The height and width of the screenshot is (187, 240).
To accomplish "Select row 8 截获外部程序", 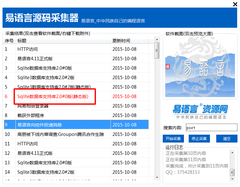I will 76,115.
